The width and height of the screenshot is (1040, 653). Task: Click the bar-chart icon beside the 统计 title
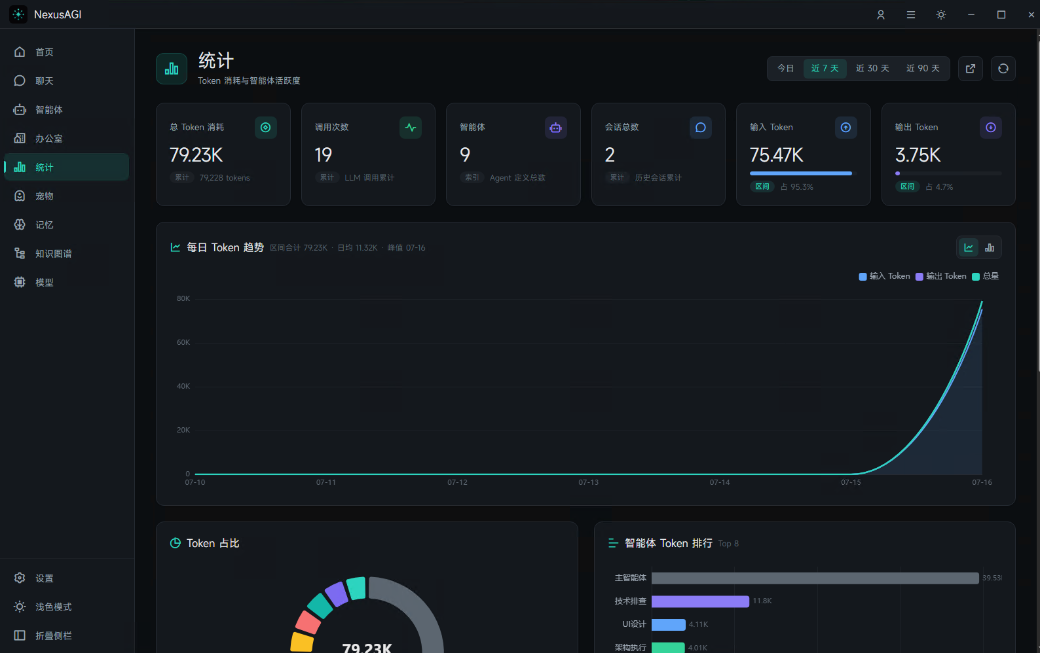tap(172, 69)
